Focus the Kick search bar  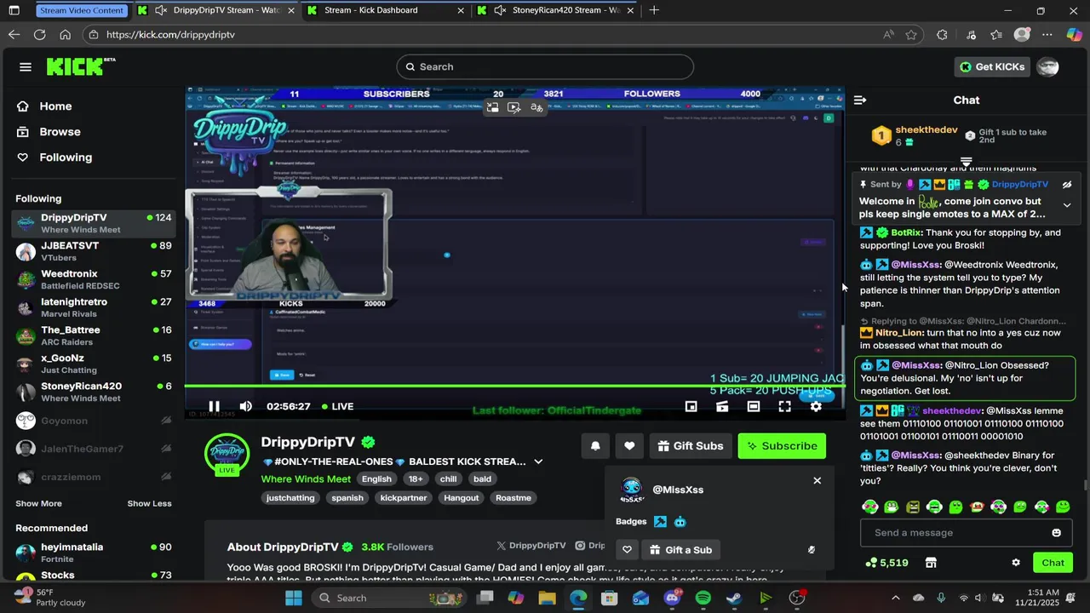pyautogui.click(x=545, y=66)
